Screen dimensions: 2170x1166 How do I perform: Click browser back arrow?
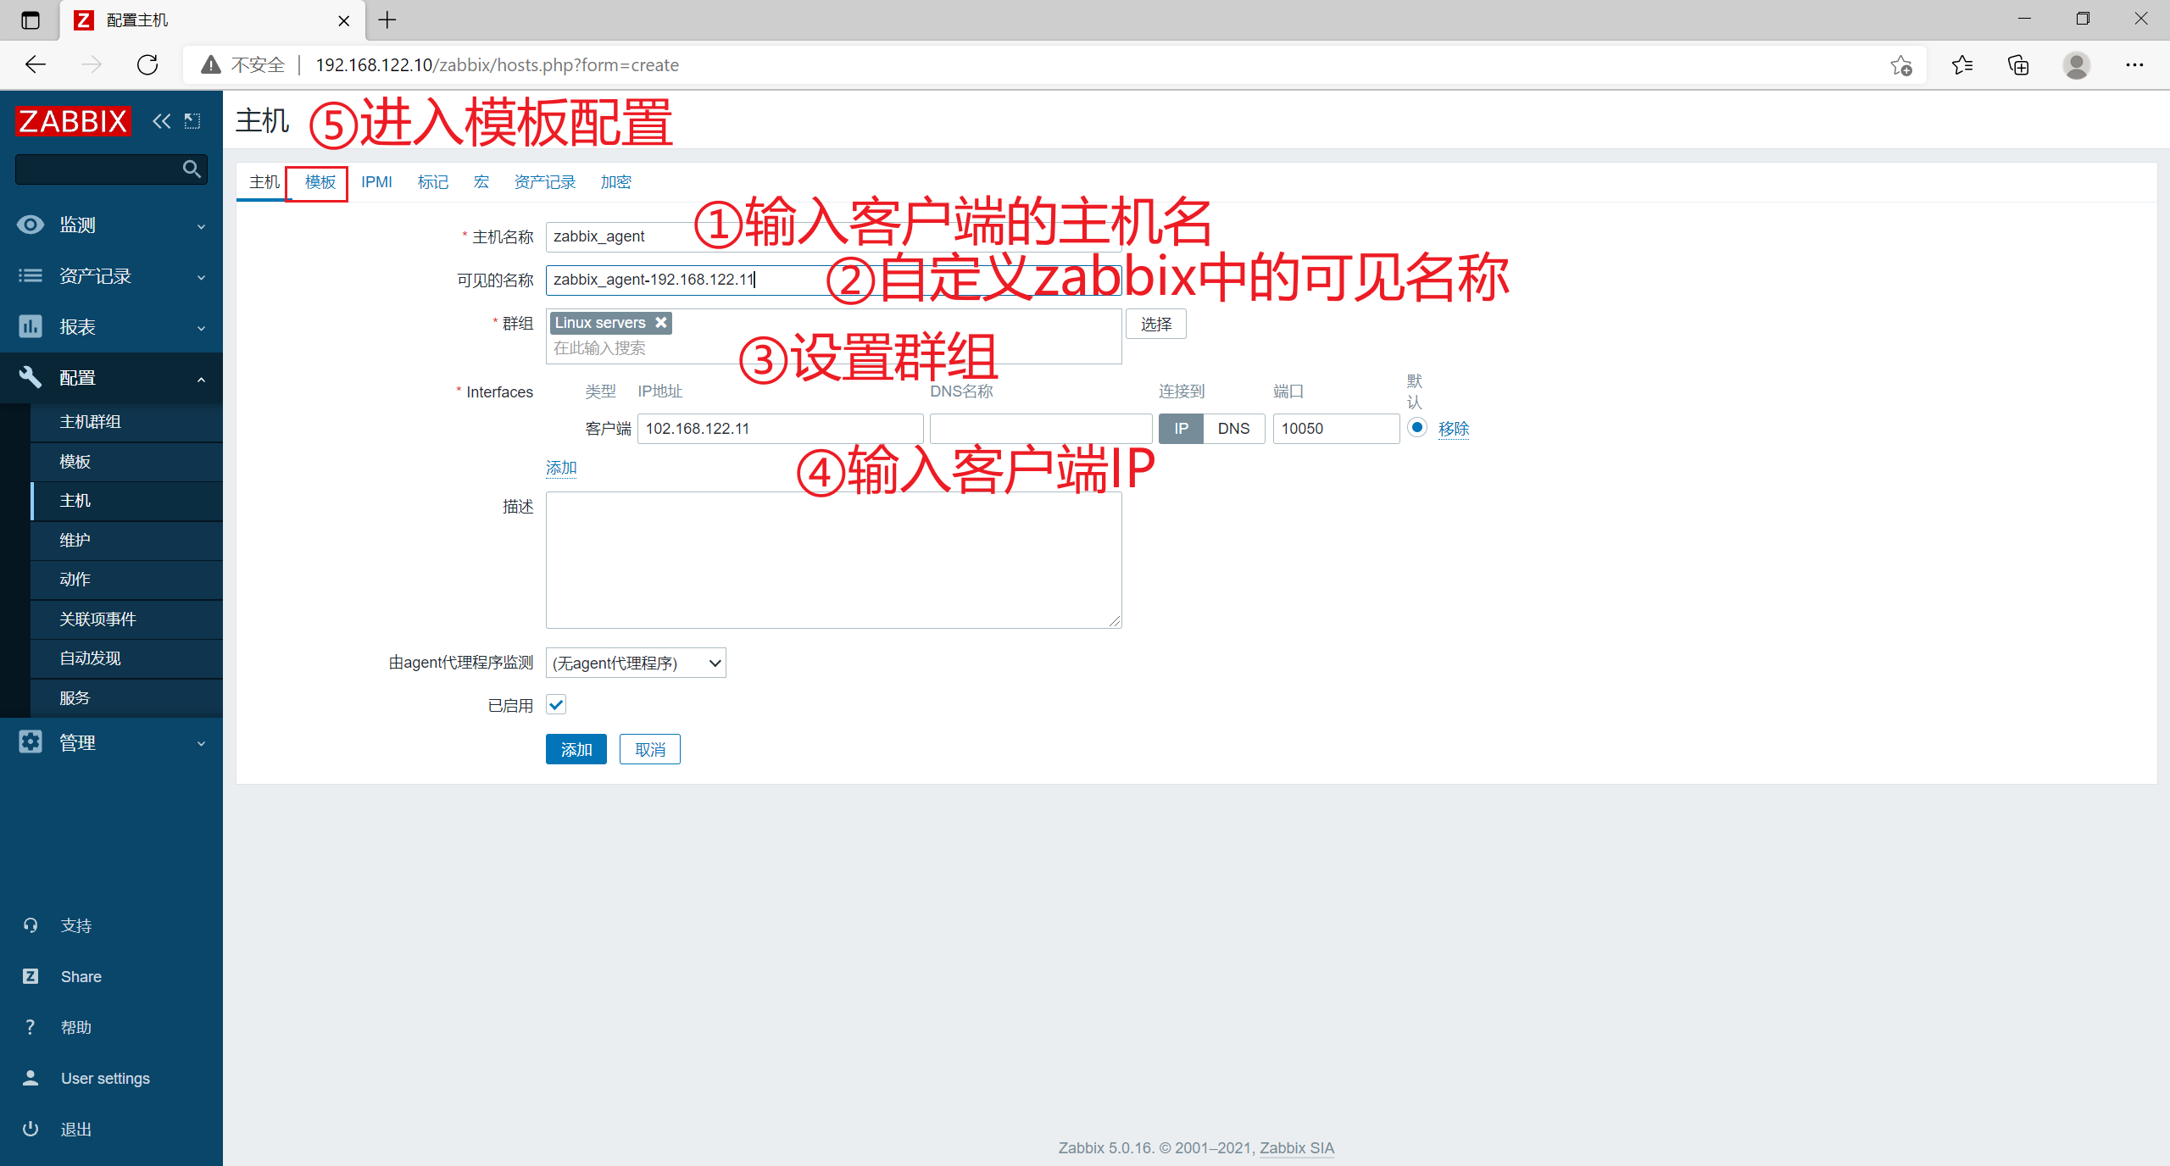point(36,64)
